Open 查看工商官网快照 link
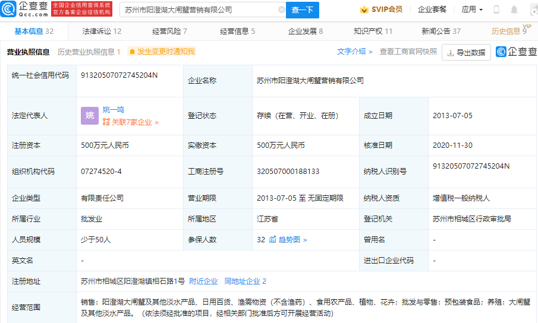Viewport: 538px width, 323px height. tap(408, 52)
